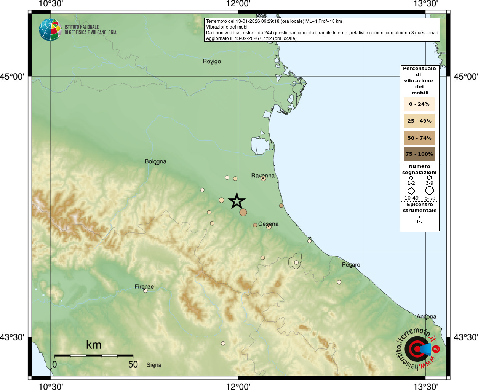Click the 25 - 49% color swatch
478x390 pixels.
419,121
